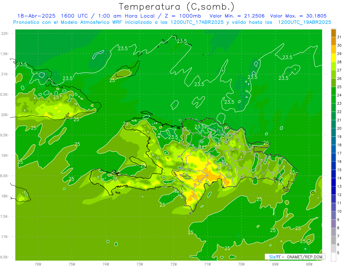347x268 pixels.
Task: Click the colorbar segment between 24 and 25
Action: coord(333,91)
